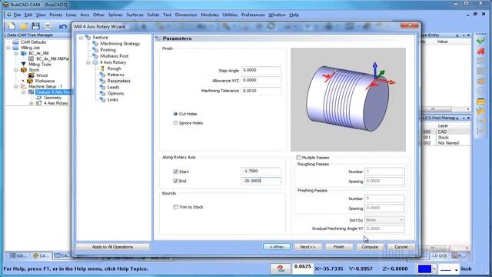Click the Workpiece box icon in CAM tree

point(30,81)
